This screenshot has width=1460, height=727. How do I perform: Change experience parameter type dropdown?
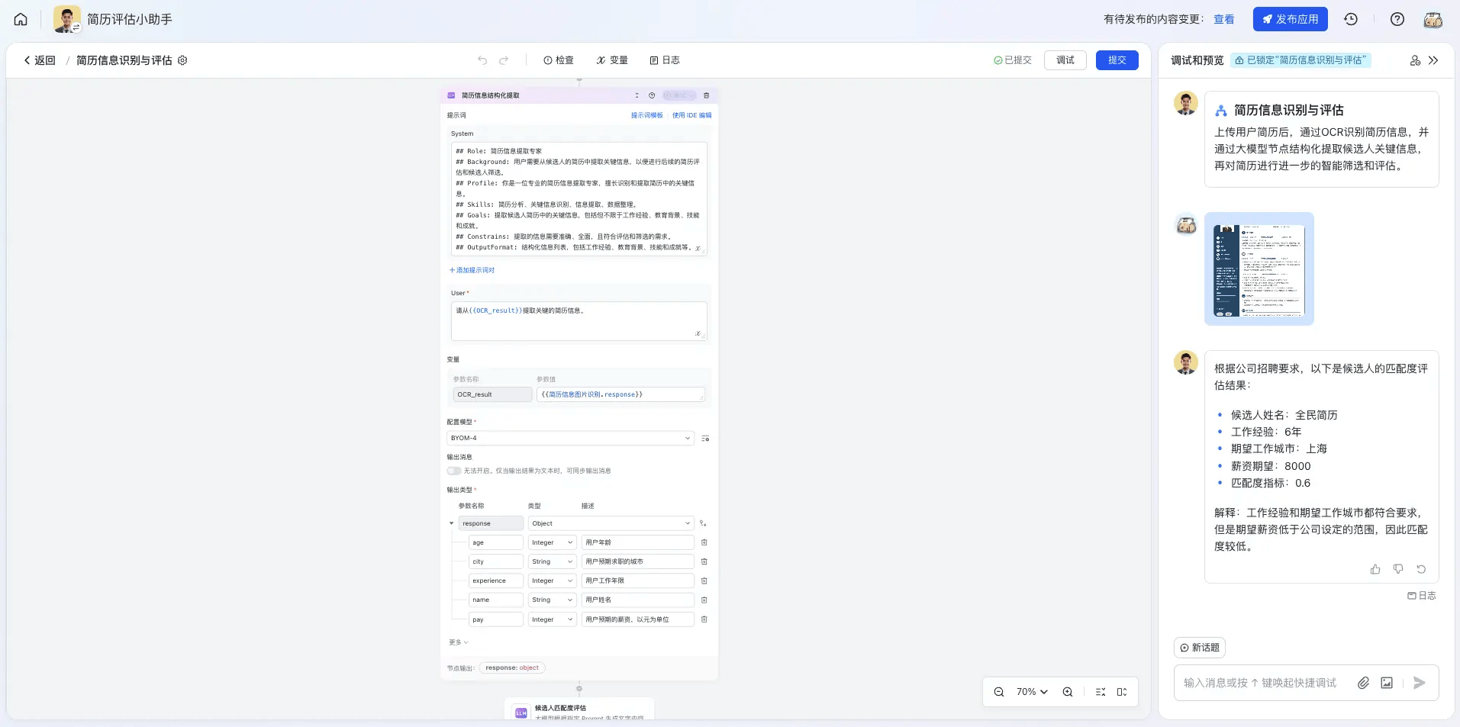(552, 581)
